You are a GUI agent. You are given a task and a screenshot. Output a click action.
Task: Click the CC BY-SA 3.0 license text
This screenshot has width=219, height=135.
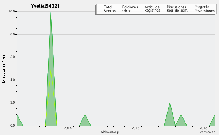point(208,132)
